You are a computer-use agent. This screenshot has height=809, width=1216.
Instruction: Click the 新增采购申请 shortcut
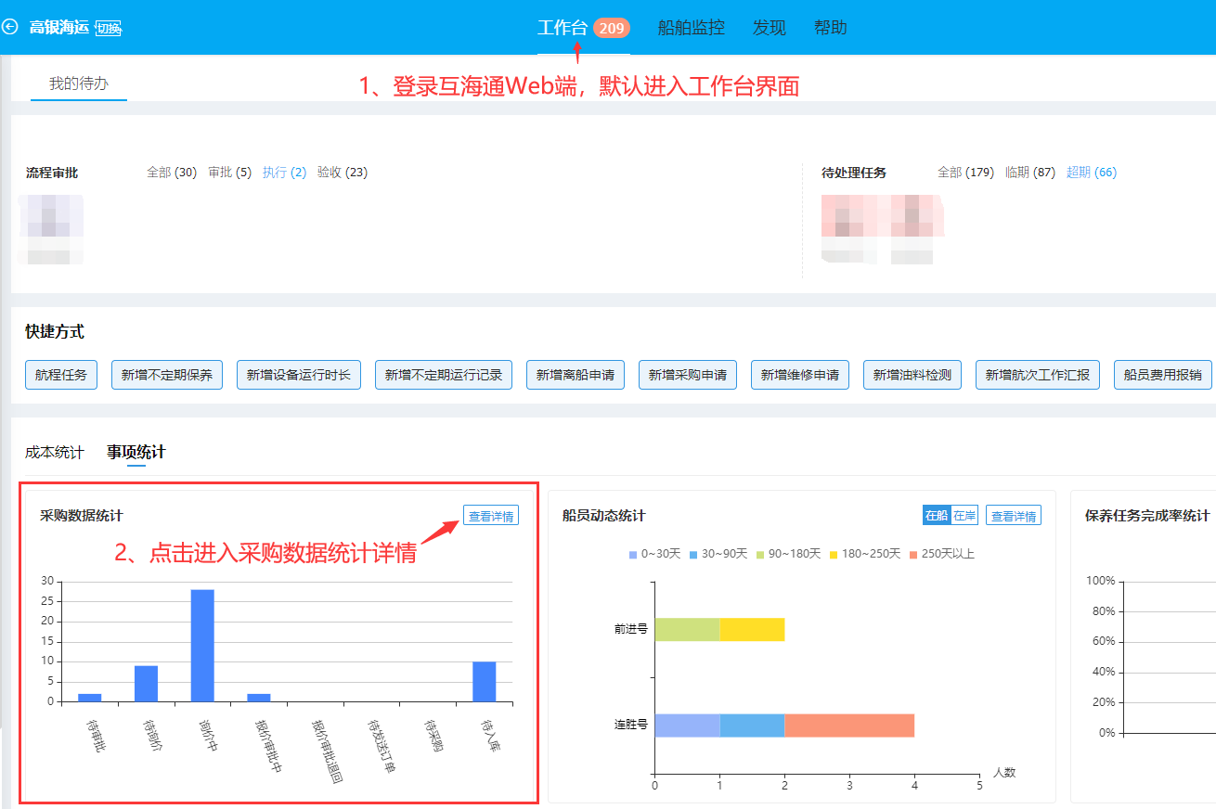click(x=688, y=375)
